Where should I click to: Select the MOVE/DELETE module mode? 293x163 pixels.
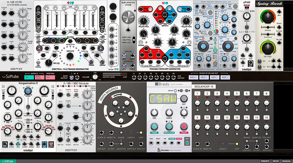[x=40, y=77]
